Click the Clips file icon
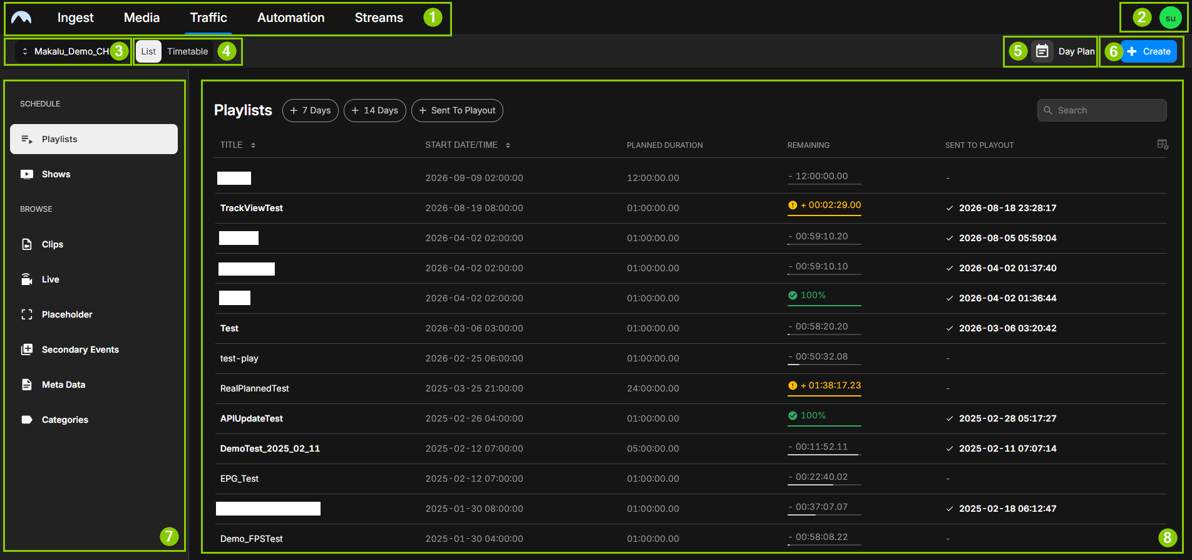 [27, 244]
